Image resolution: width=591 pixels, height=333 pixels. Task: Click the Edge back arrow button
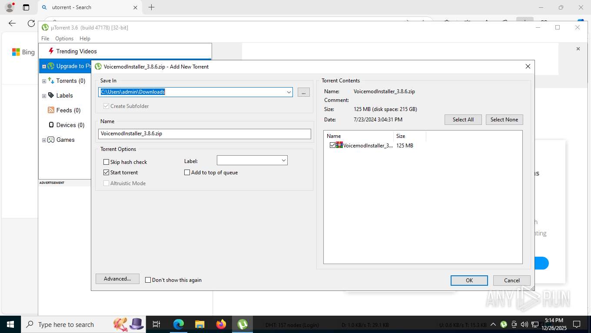pyautogui.click(x=12, y=23)
